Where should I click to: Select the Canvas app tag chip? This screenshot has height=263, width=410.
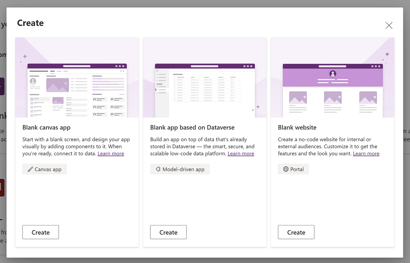coord(44,169)
